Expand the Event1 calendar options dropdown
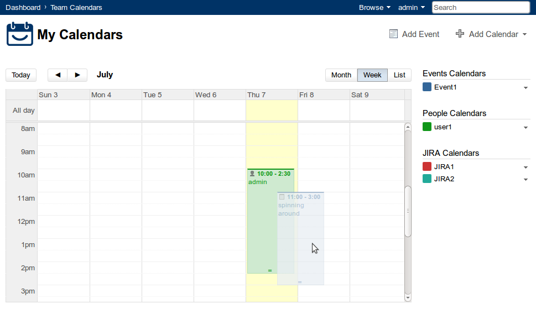 coord(525,88)
